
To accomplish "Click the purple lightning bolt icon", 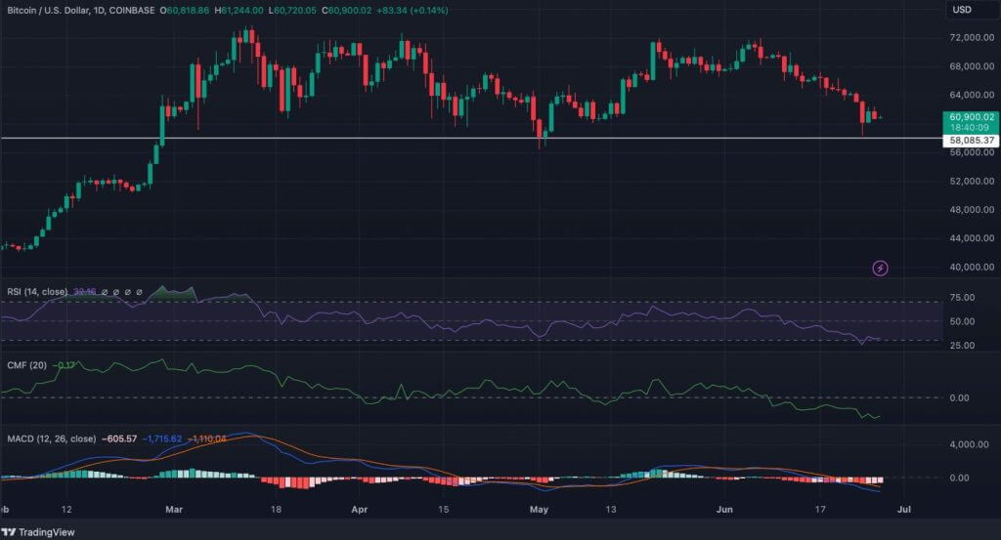I will pos(880,269).
